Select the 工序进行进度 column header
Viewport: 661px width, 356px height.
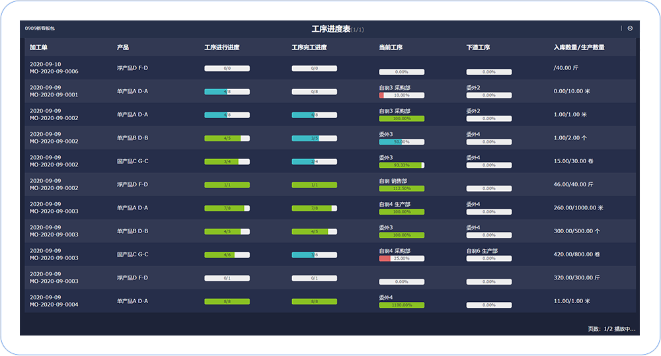coord(221,47)
